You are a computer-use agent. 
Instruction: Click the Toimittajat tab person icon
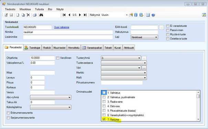26,47
